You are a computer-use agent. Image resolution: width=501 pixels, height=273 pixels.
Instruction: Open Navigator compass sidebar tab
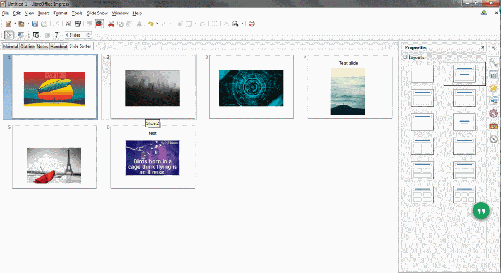click(x=493, y=139)
